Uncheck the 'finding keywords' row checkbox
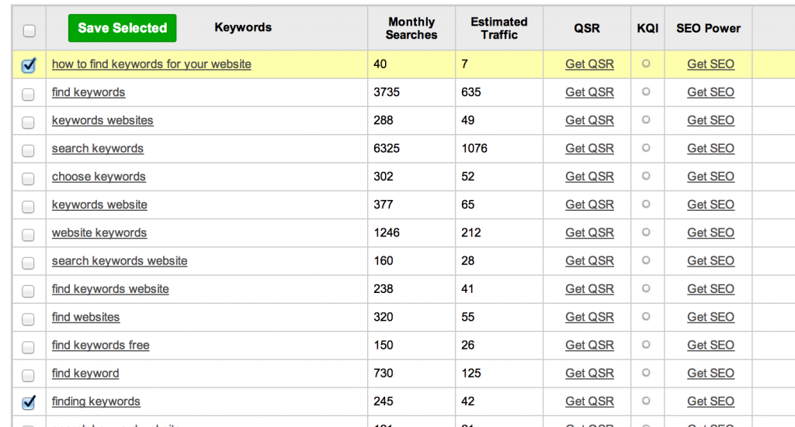Viewport: 795px width, 427px height. coord(29,402)
